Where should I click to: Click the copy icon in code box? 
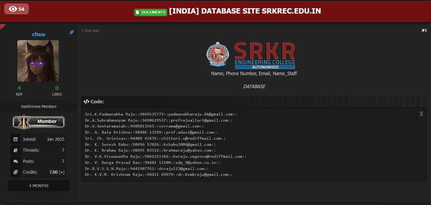click(x=421, y=114)
